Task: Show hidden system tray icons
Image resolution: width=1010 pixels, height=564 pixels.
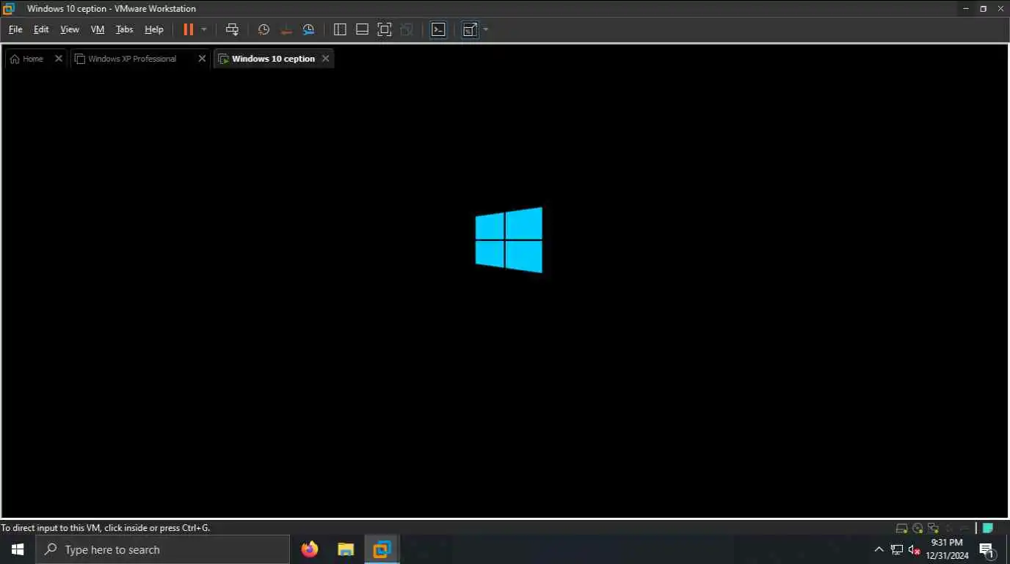Action: [879, 549]
